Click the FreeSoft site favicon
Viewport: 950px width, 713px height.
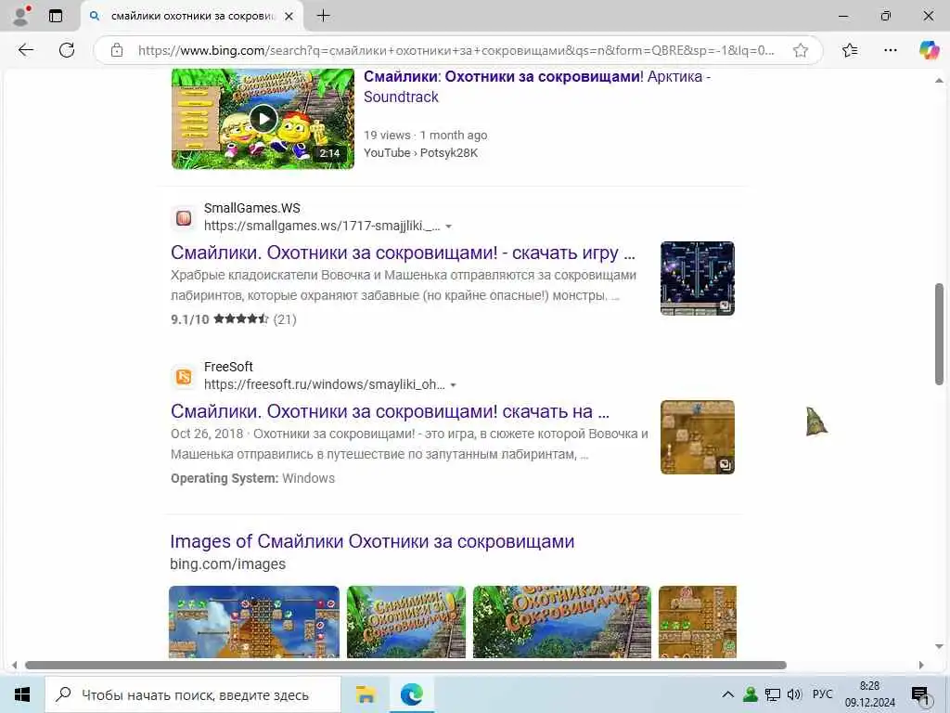(x=184, y=376)
